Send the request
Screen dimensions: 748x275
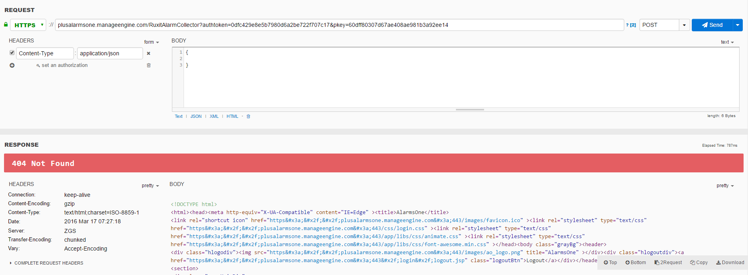[712, 25]
